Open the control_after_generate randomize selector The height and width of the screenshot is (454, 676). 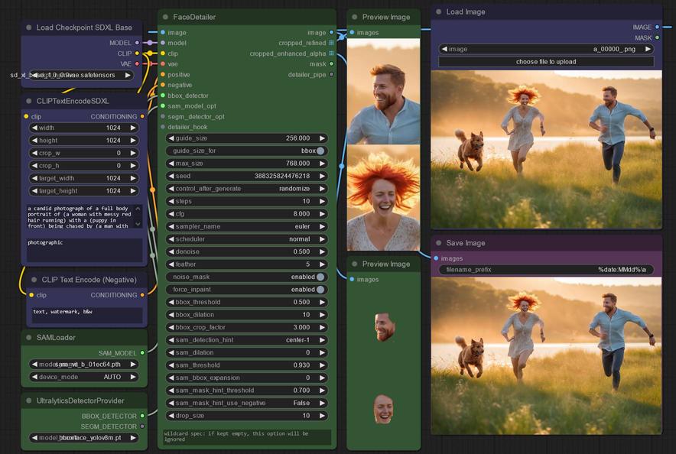click(246, 189)
